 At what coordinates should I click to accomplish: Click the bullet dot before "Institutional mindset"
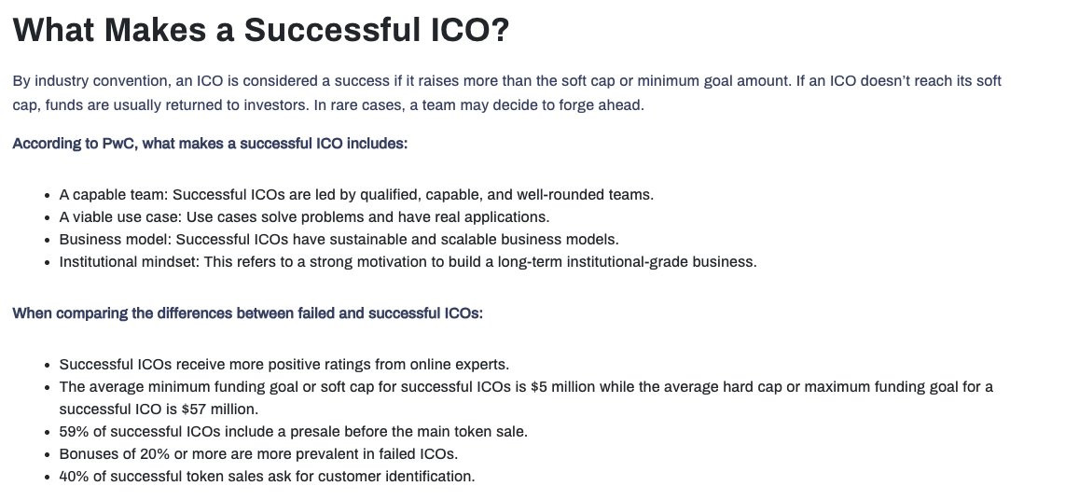tap(47, 263)
